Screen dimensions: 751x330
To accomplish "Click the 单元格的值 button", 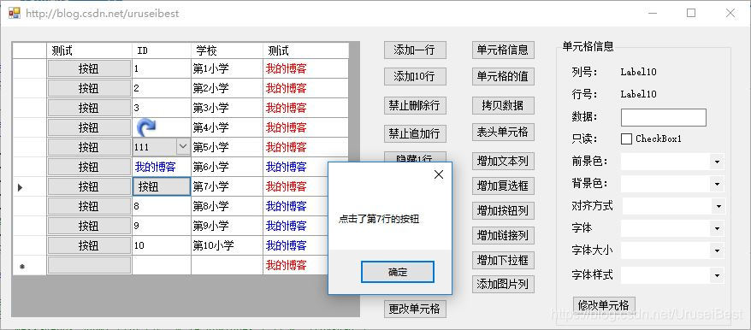I will click(x=503, y=77).
